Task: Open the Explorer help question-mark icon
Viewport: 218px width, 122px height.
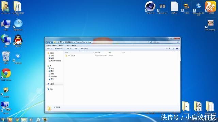Action: (x=177, y=49)
